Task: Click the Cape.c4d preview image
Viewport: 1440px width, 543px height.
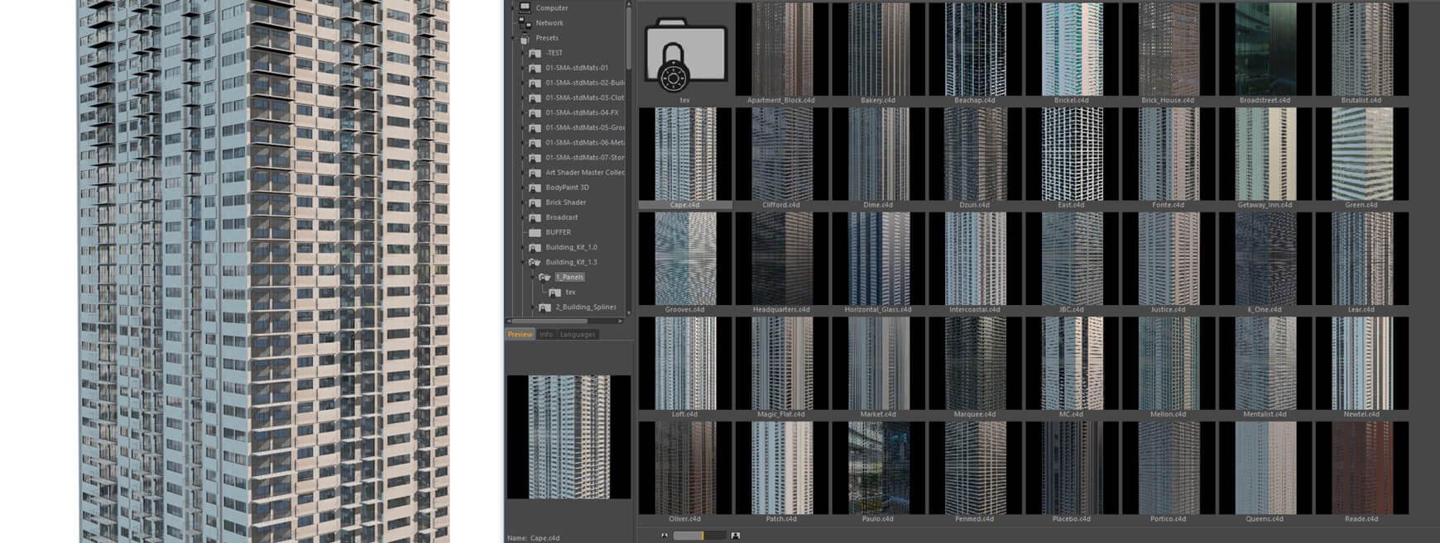Action: tap(569, 436)
